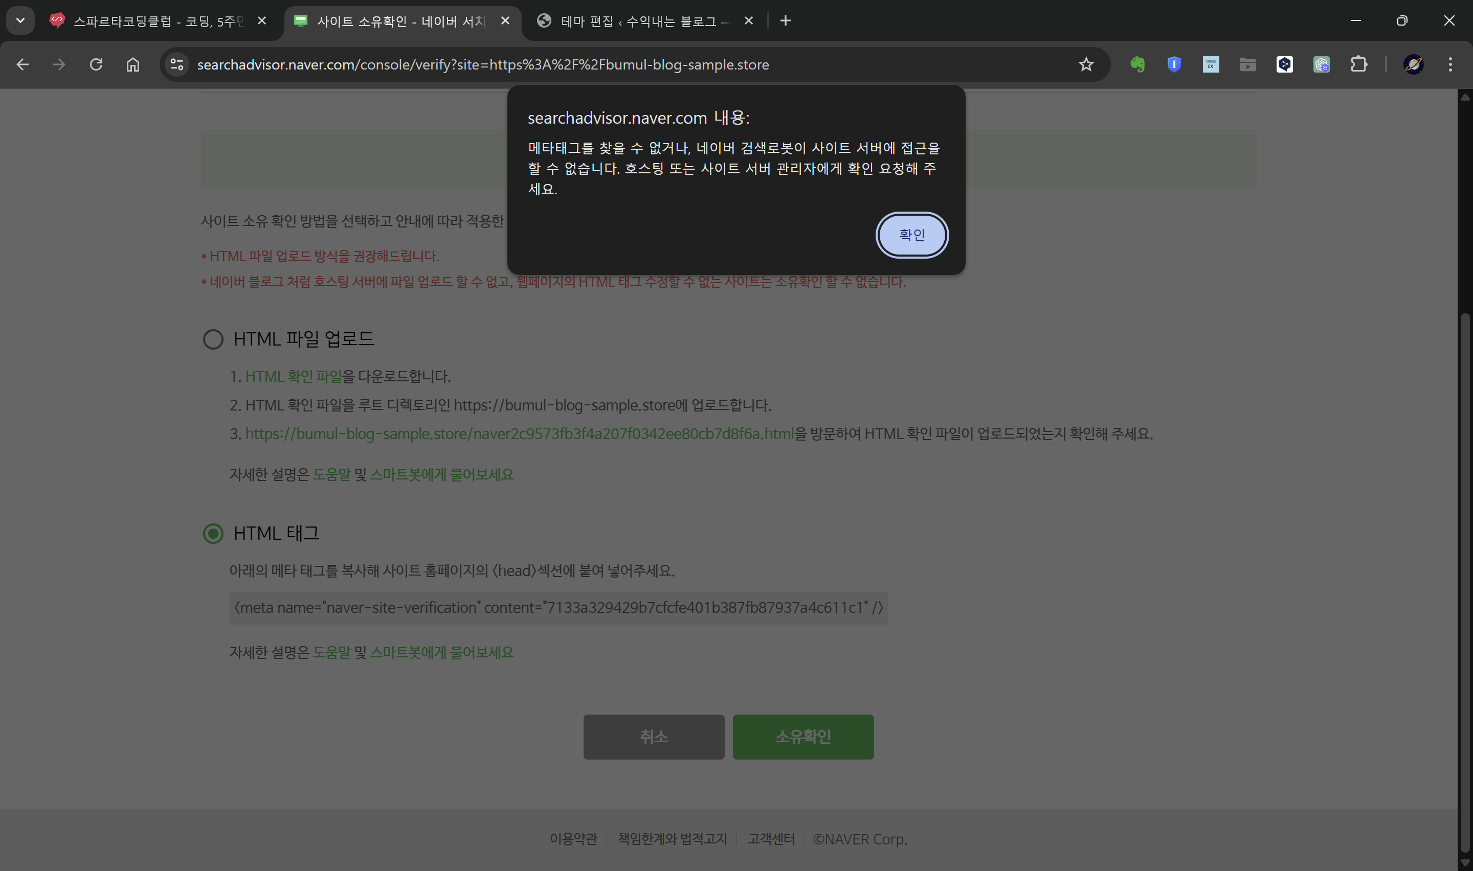Open 스마트봇에게 물어보세요 under HTML 파일 업로드
Screen dimensions: 1473x871
(x=441, y=474)
